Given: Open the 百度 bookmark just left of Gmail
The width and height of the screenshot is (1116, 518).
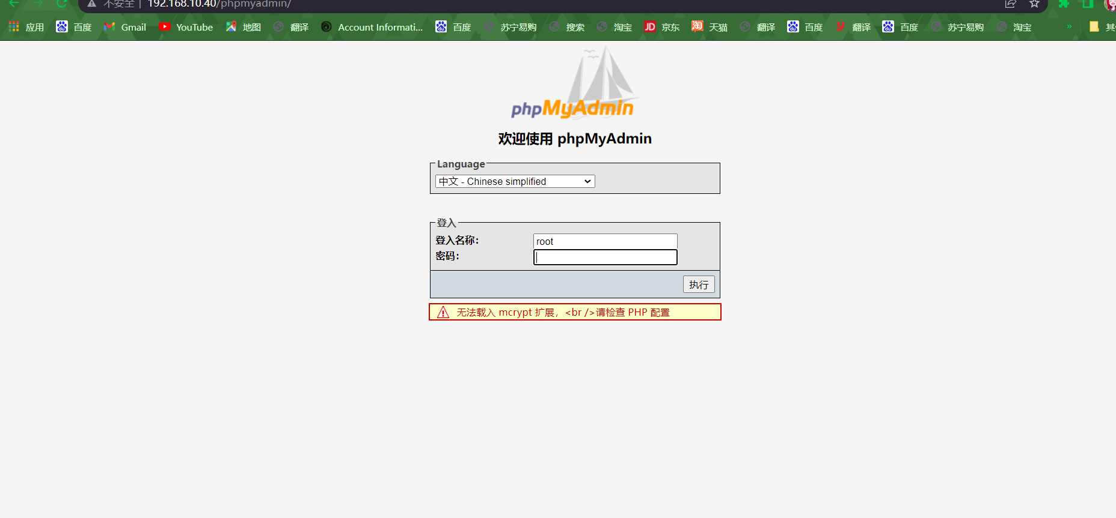Looking at the screenshot, I should [74, 27].
